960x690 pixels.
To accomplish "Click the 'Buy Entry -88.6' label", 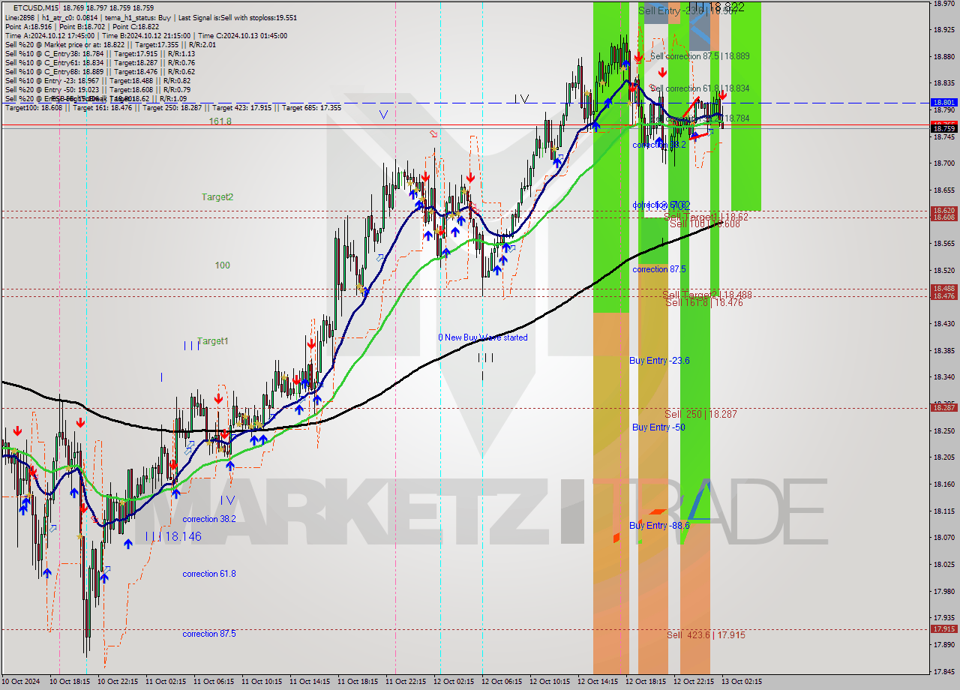I will pos(659,526).
